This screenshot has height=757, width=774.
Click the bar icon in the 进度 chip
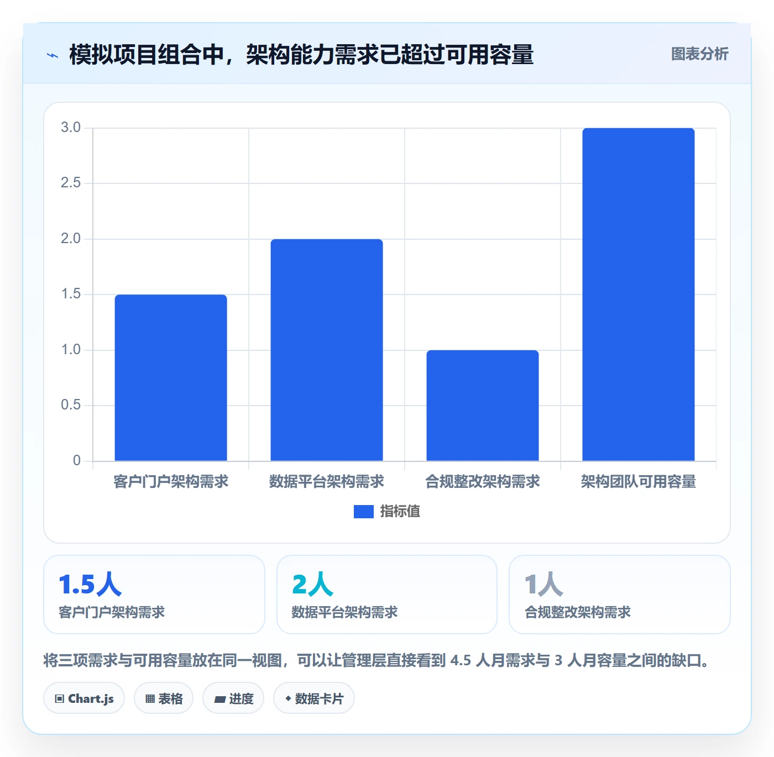pyautogui.click(x=219, y=700)
